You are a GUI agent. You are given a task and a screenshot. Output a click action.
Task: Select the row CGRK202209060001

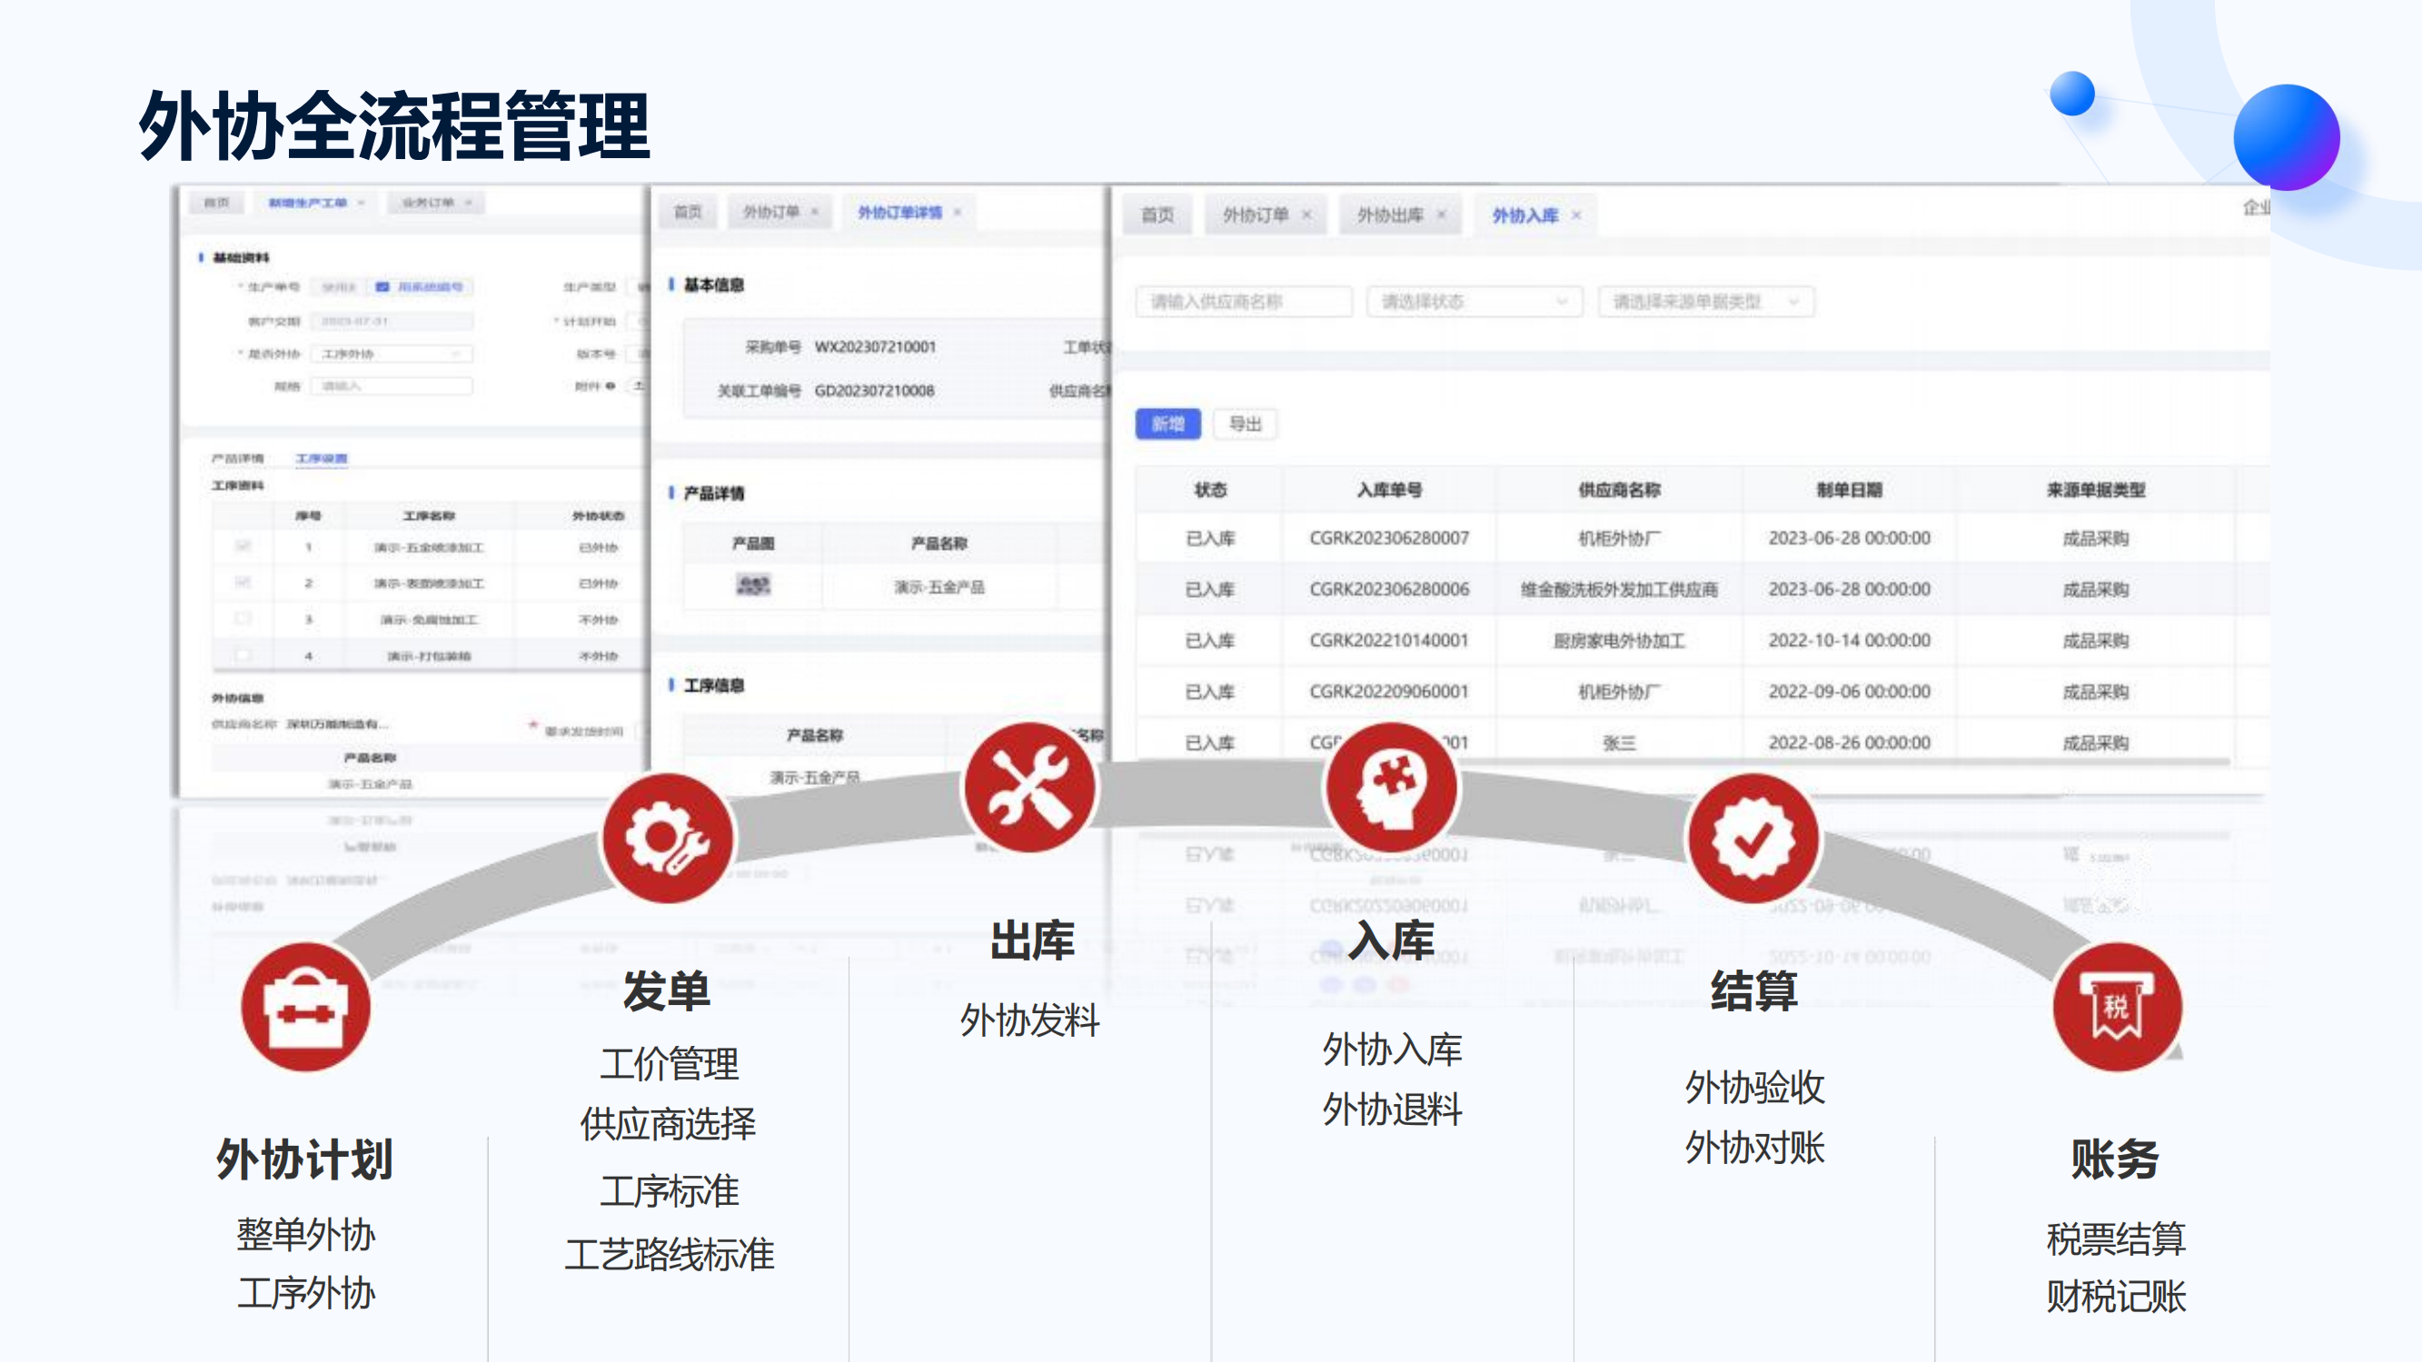click(1703, 691)
